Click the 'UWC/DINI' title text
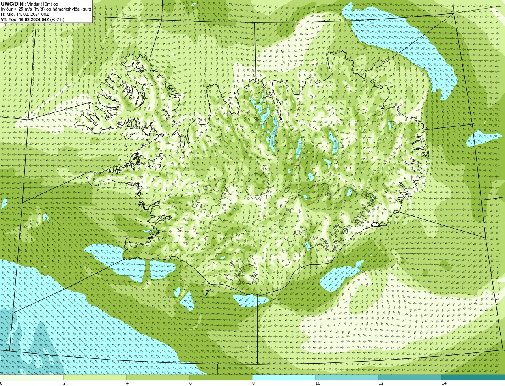The image size is (505, 386). click(13, 4)
